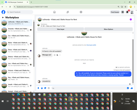The height and width of the screenshot is (110, 137).
Task: Open more options for the 'Message sent' bubble
Action: [x=60, y=55]
